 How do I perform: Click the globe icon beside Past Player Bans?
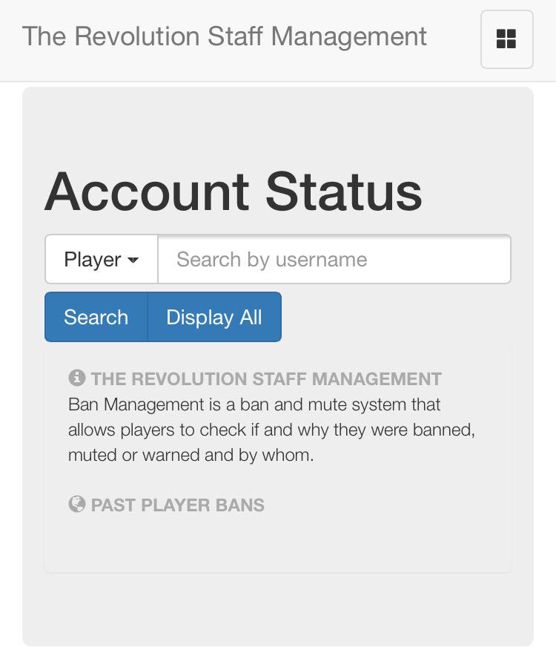pos(77,504)
